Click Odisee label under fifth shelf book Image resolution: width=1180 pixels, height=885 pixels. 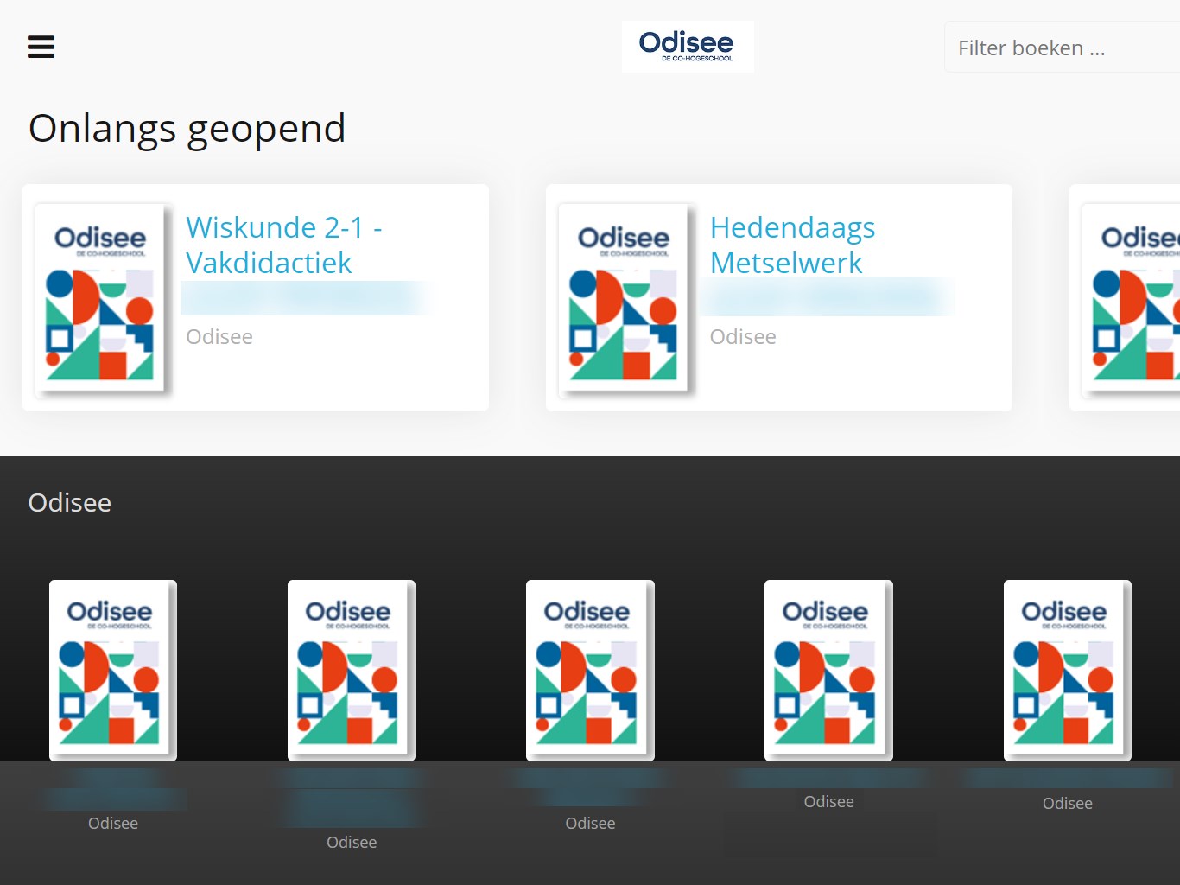1068,804
